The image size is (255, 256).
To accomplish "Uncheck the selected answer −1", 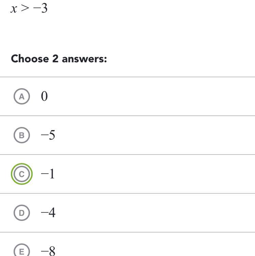I will click(48, 174).
